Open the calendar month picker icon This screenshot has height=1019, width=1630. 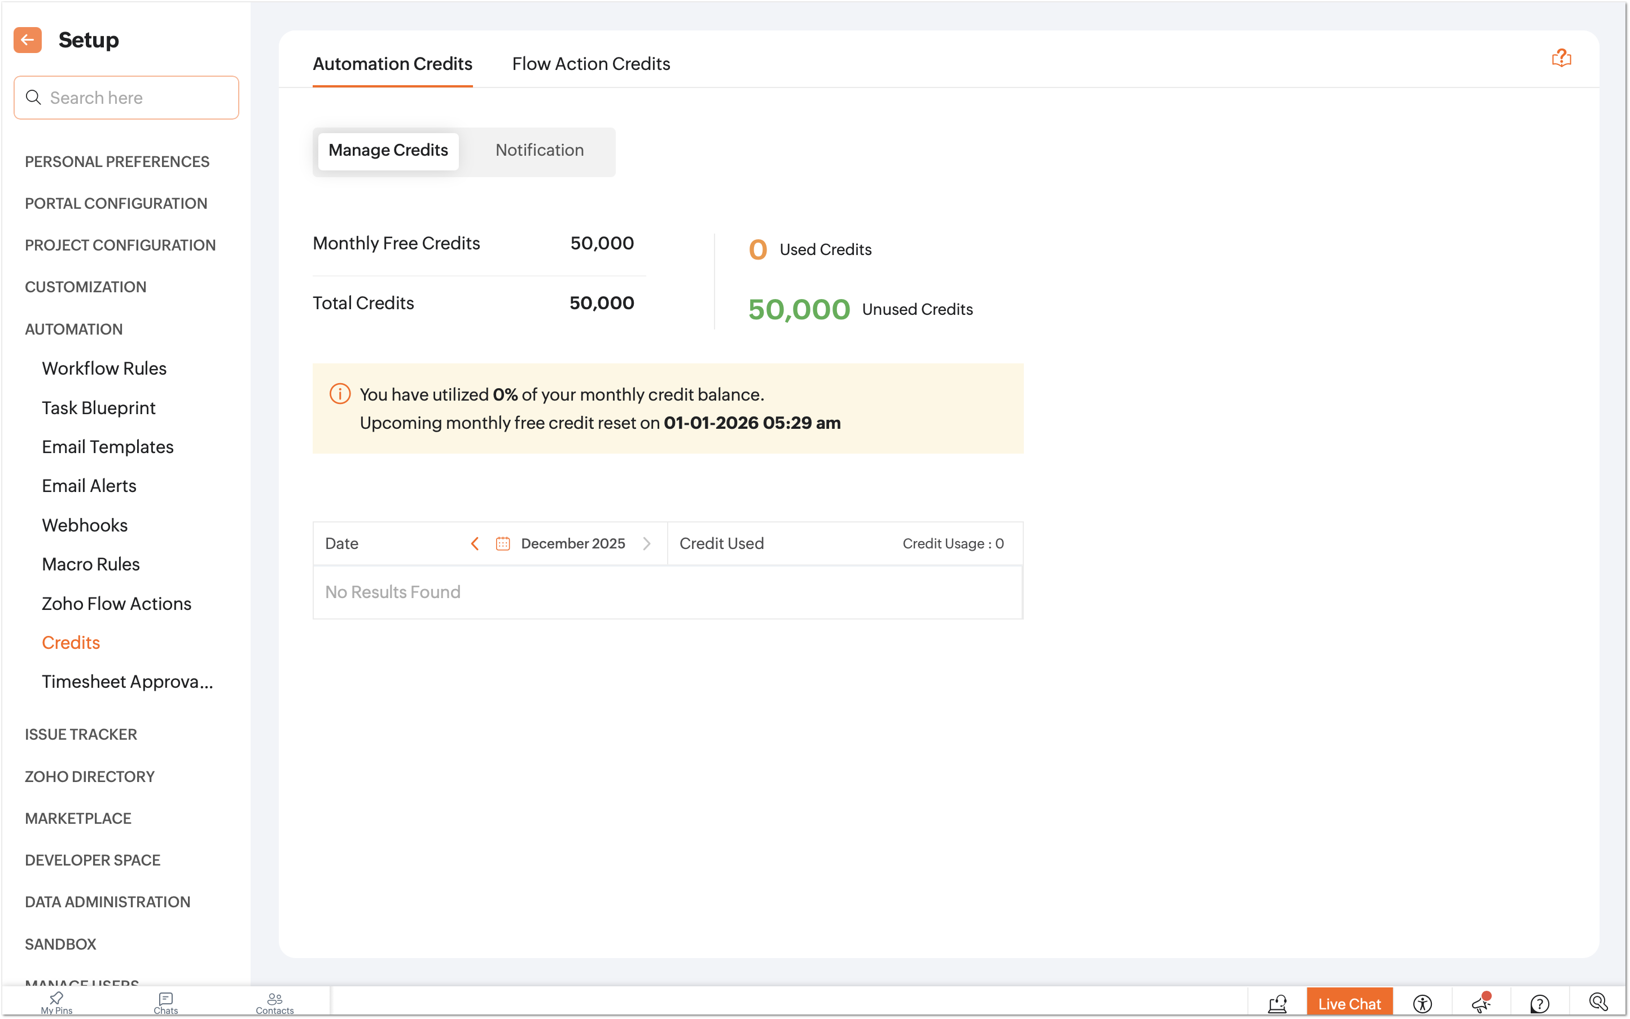[x=502, y=543]
